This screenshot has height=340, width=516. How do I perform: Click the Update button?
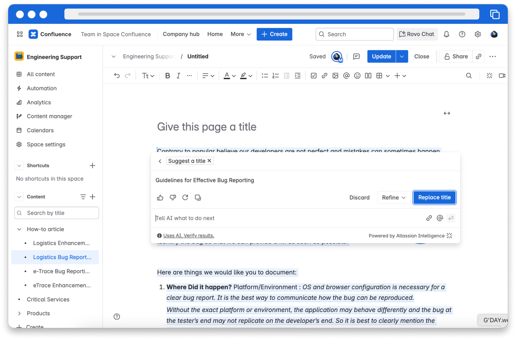[x=381, y=57]
